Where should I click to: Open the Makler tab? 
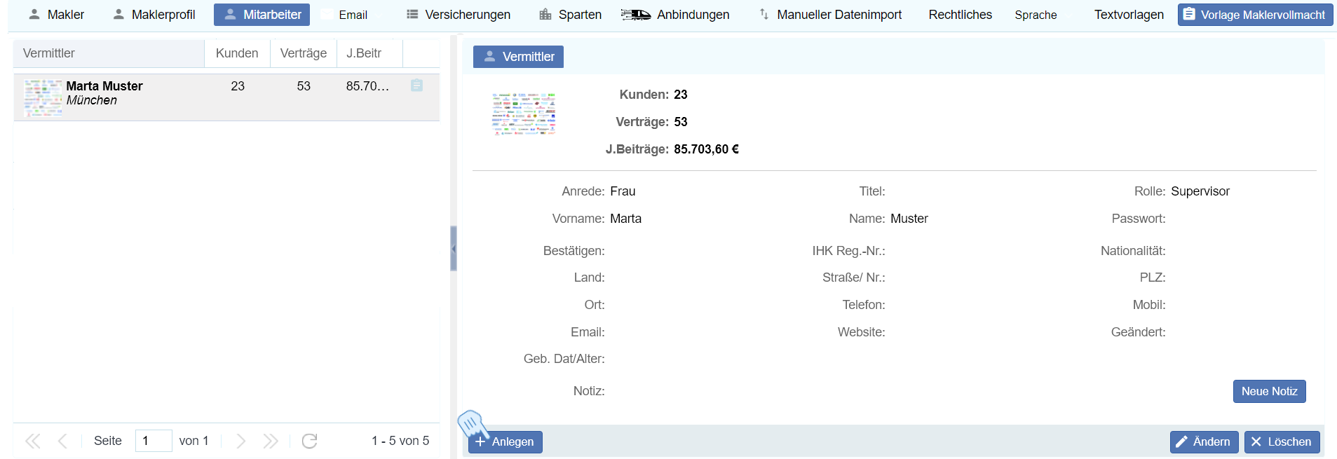pos(56,15)
